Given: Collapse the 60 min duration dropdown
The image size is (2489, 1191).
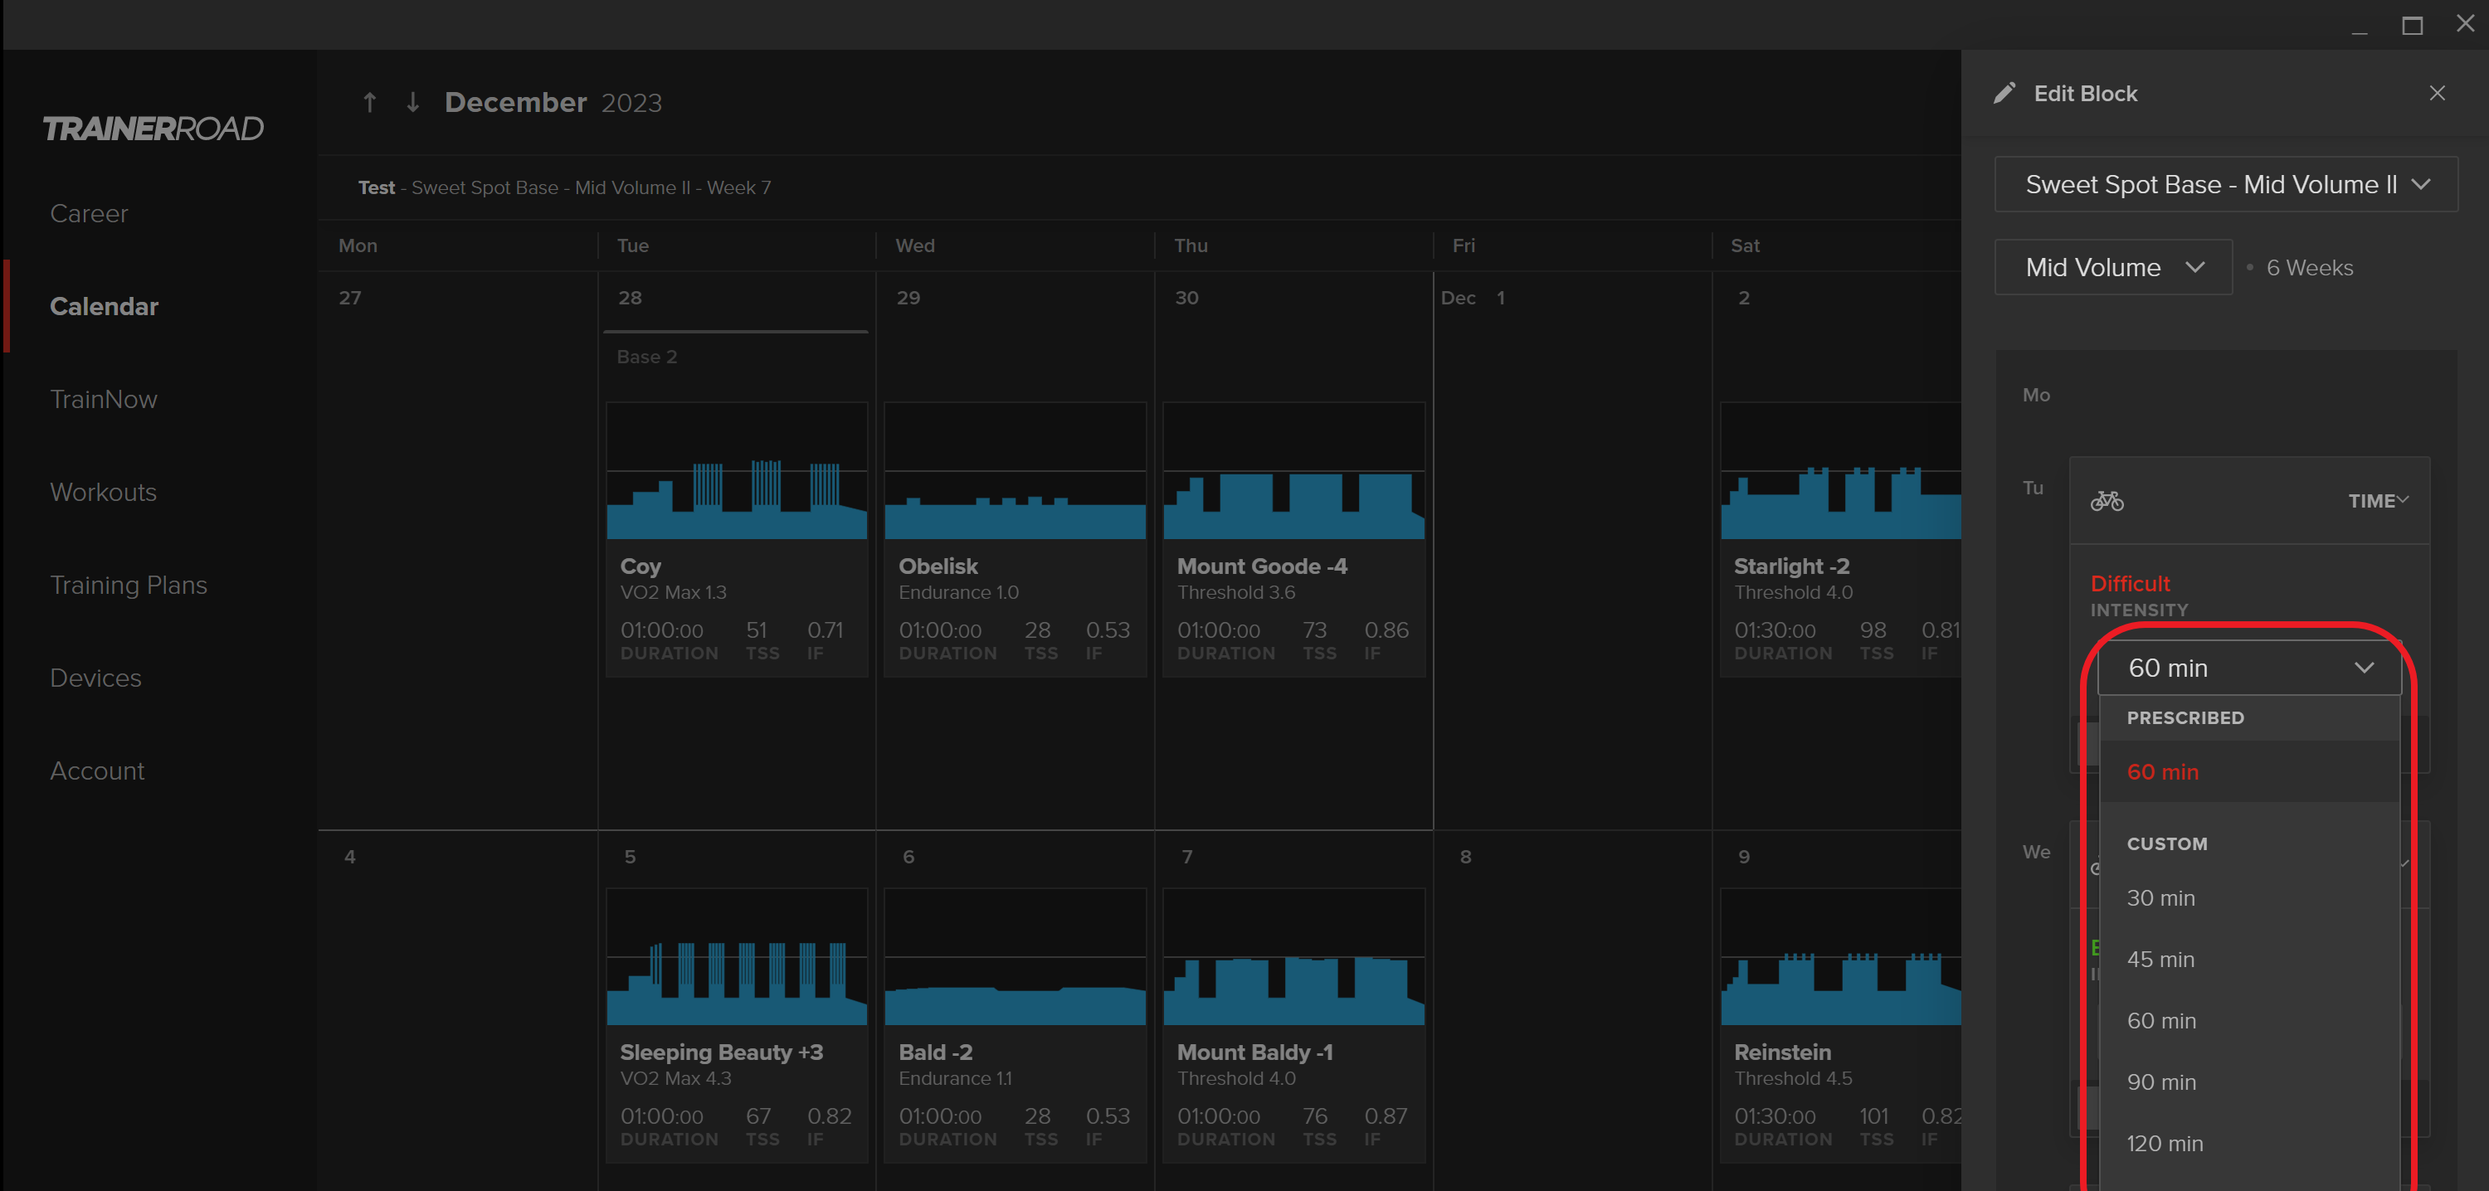Looking at the screenshot, I should pos(2249,668).
